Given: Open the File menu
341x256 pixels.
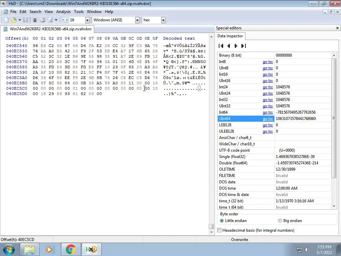Looking at the screenshot, I should coord(13,12).
